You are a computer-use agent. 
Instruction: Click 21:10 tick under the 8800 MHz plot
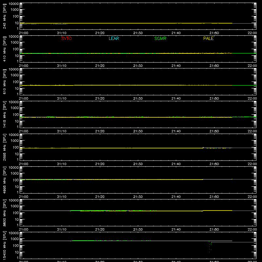click(x=62, y=230)
